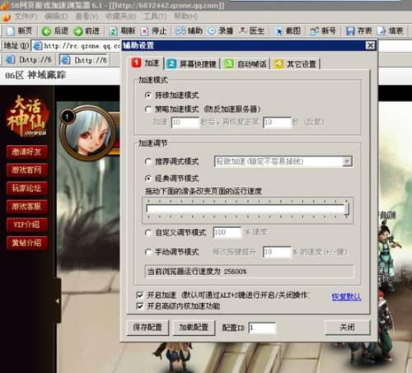Select 自定义调节模式 radio option
The width and height of the screenshot is (412, 373).
pos(148,233)
